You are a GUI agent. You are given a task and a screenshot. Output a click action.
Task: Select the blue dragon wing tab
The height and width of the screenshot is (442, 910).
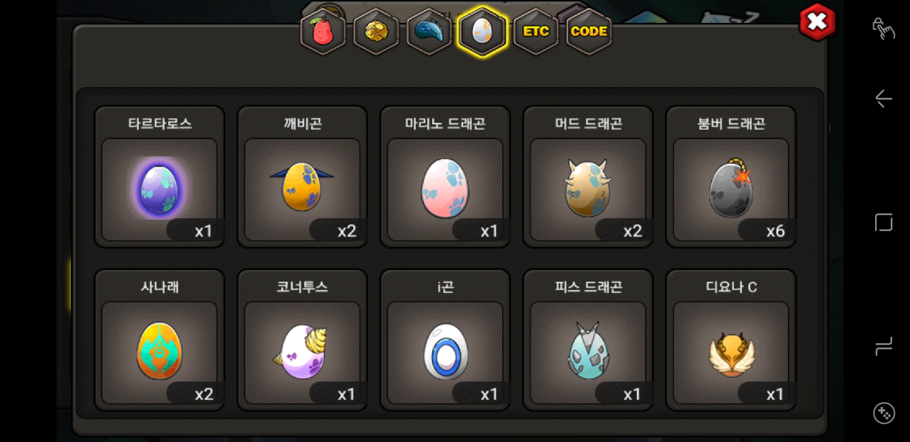point(429,32)
